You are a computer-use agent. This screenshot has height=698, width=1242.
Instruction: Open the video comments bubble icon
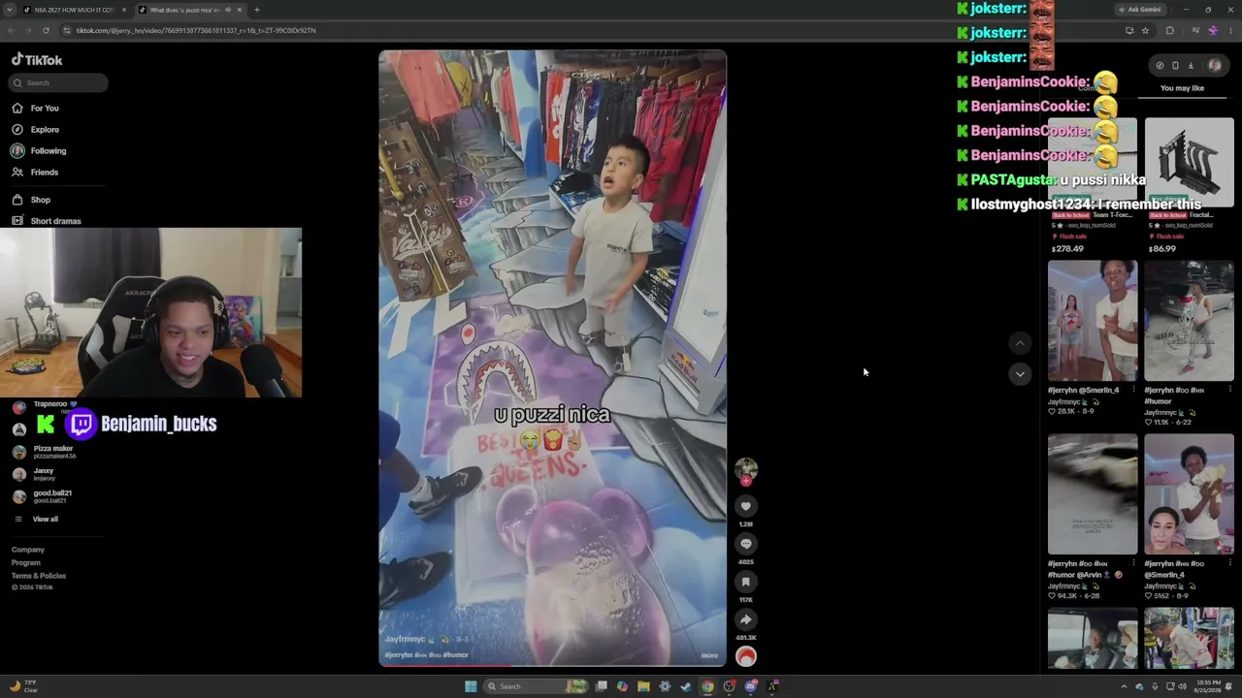[x=745, y=544]
